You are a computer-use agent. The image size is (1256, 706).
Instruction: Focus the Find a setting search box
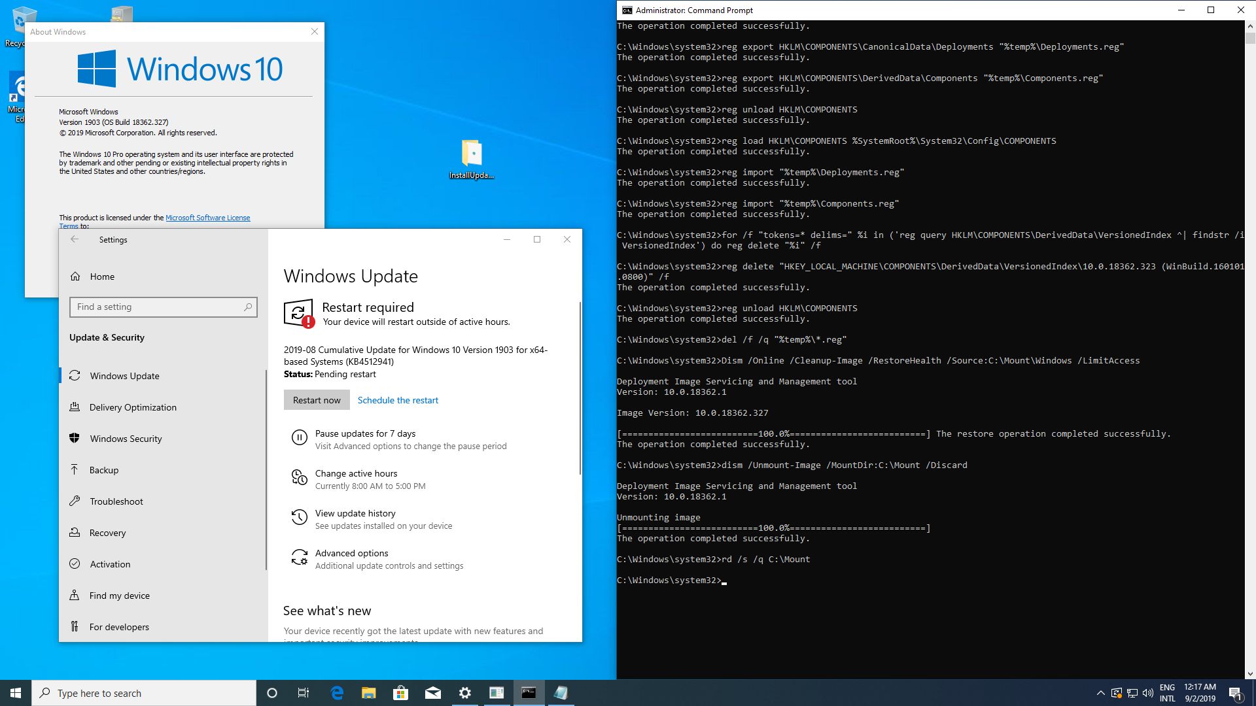164,307
